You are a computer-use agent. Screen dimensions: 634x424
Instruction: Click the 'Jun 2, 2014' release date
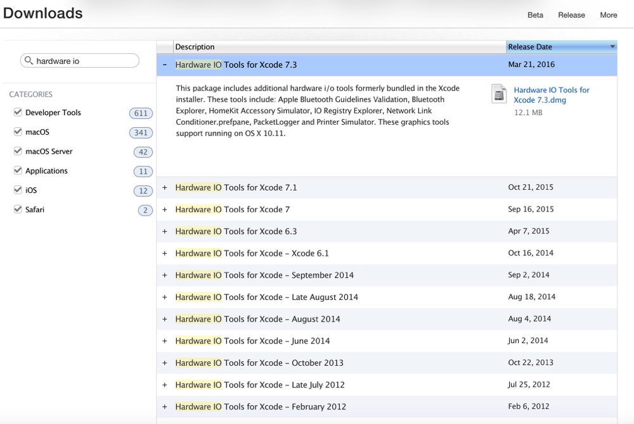tap(528, 340)
